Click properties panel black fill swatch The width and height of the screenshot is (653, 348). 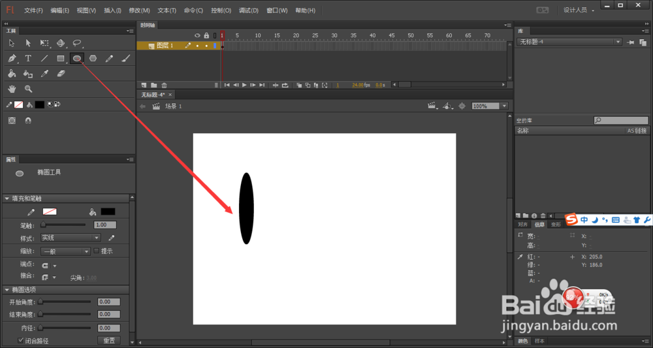[x=108, y=212]
